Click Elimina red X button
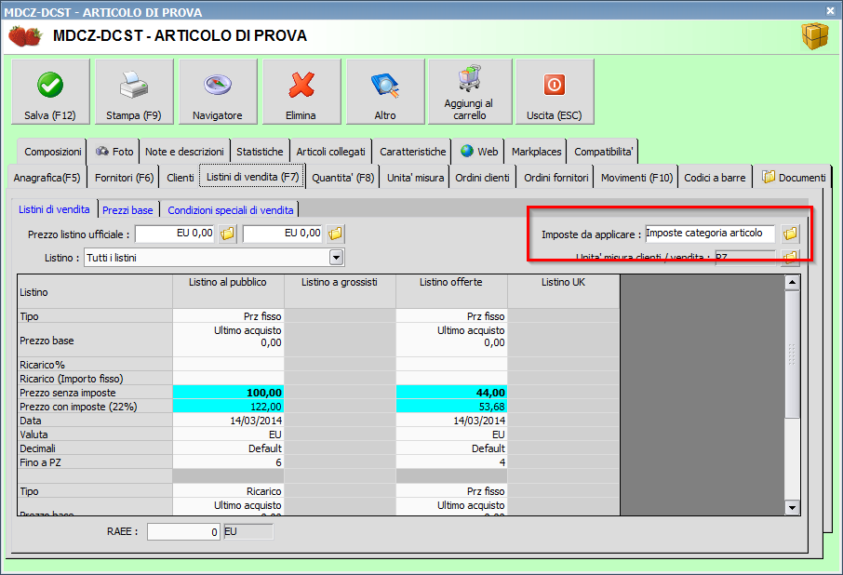The image size is (843, 575). (301, 92)
